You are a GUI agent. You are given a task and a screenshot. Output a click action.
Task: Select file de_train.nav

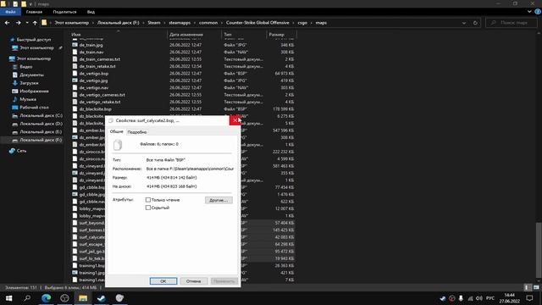91,53
